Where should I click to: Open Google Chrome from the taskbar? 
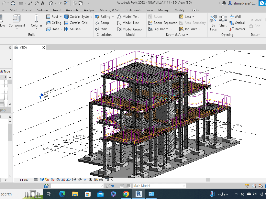[x=126, y=194]
